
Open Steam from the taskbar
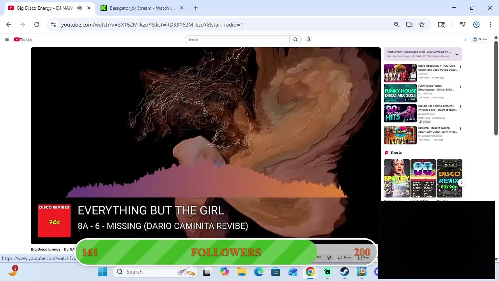point(345,272)
